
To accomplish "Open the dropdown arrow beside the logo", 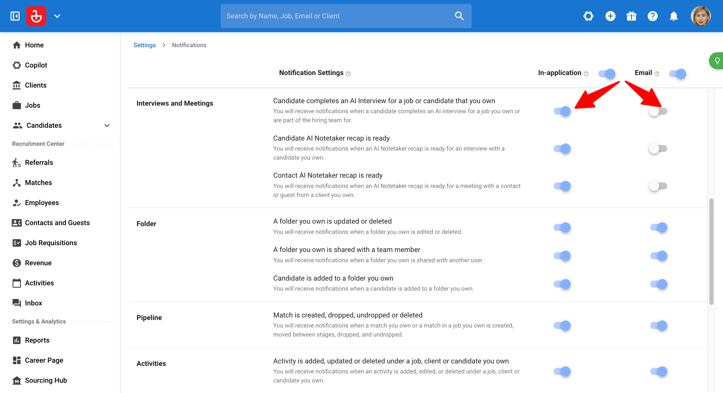I will tap(57, 16).
